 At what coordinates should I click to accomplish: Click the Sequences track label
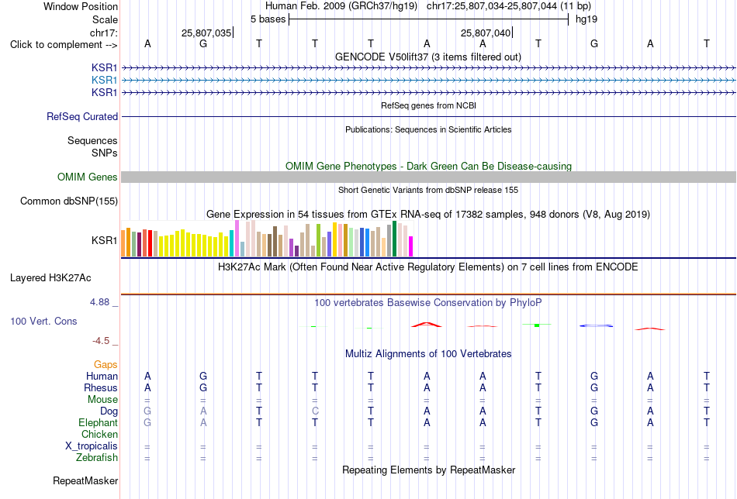click(x=92, y=140)
